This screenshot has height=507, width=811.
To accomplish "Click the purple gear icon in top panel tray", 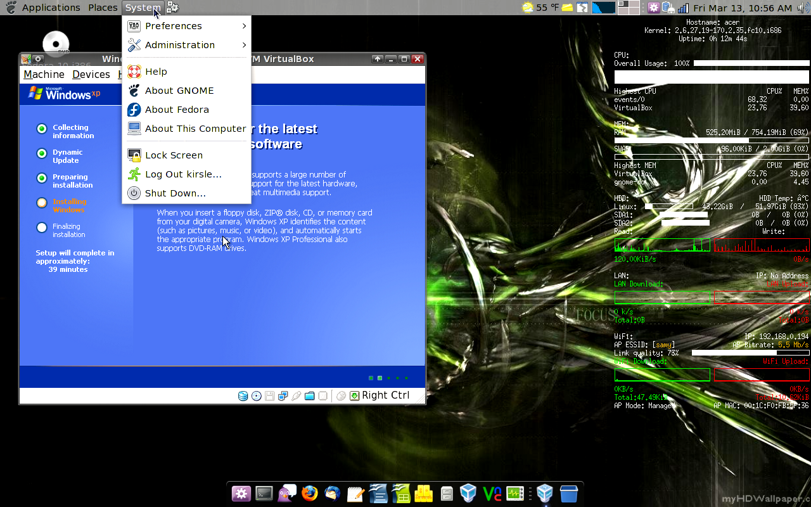I will point(654,8).
